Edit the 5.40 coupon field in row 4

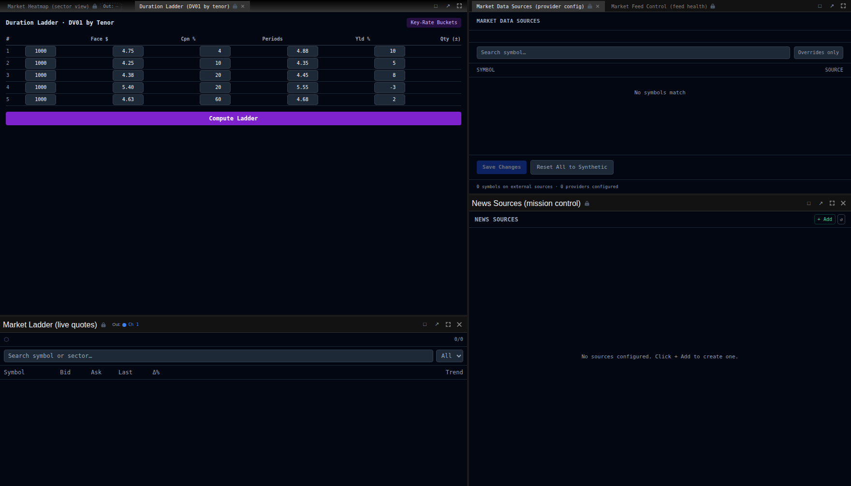pos(128,88)
